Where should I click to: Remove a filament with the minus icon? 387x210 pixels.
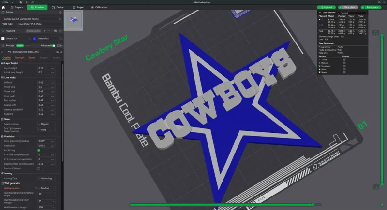pos(49,31)
